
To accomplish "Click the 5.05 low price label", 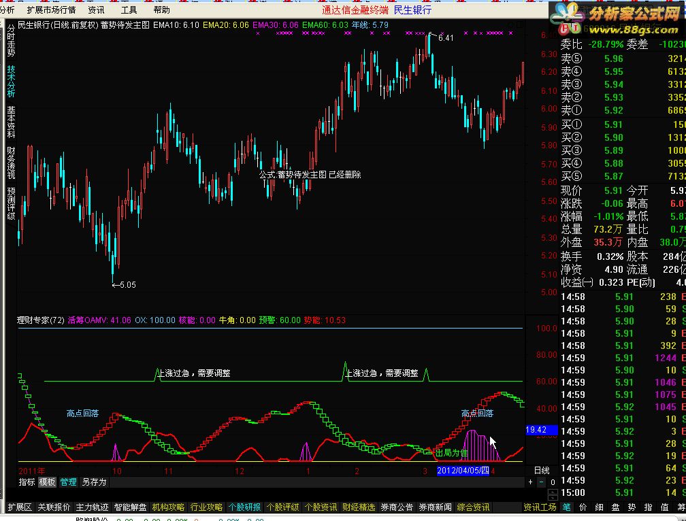I will coord(128,285).
